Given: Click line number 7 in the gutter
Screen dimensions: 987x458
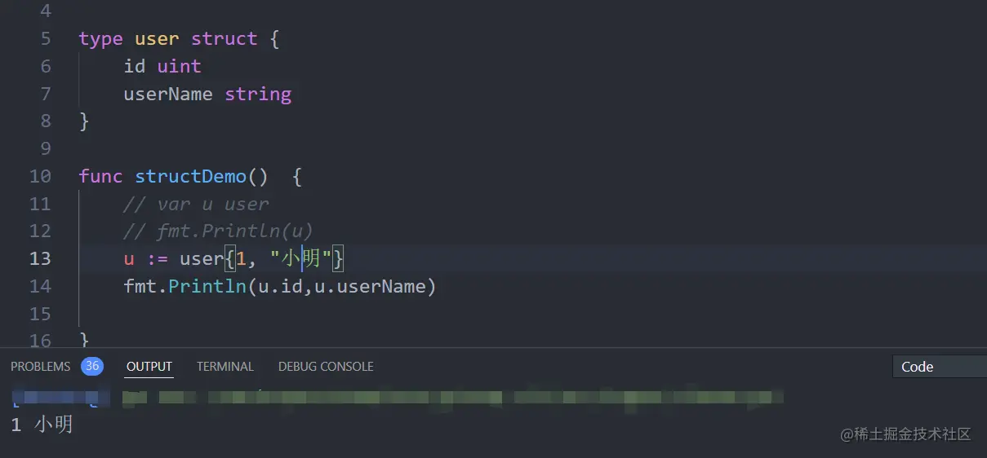Looking at the screenshot, I should [45, 94].
